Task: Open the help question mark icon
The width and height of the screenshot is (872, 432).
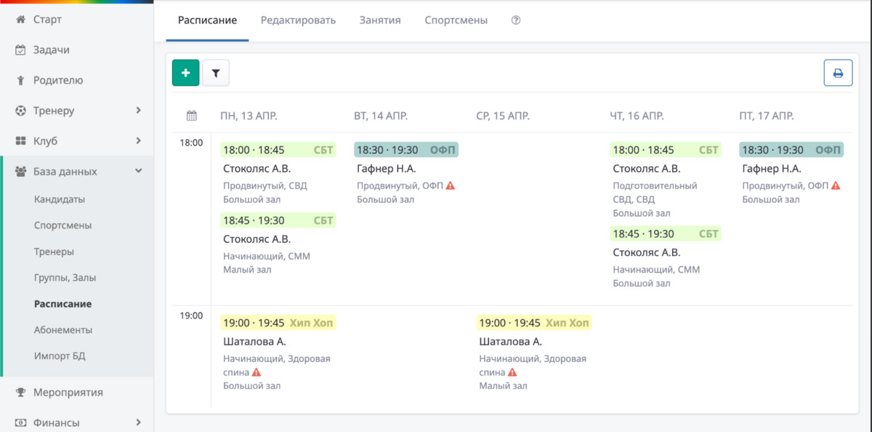Action: (x=516, y=20)
